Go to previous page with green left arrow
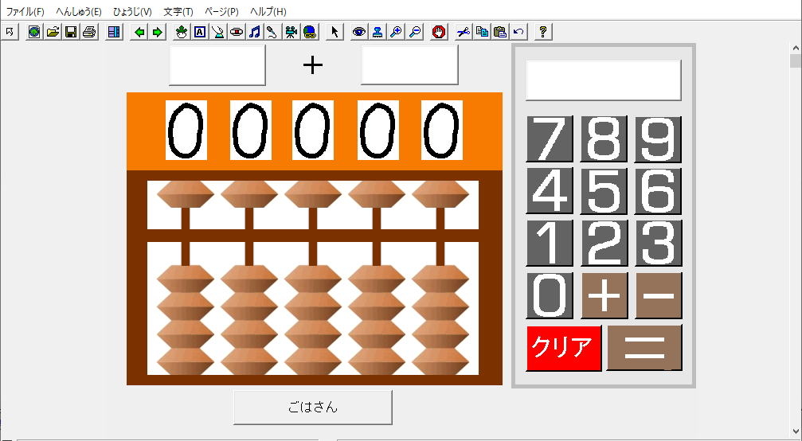The height and width of the screenshot is (441, 802). click(x=140, y=32)
